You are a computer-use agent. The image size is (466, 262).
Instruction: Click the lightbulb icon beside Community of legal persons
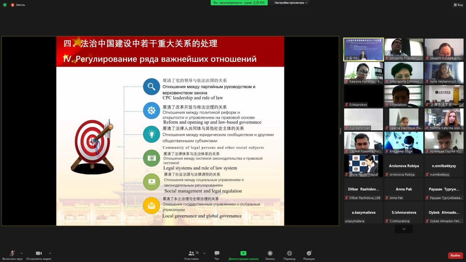(x=151, y=134)
